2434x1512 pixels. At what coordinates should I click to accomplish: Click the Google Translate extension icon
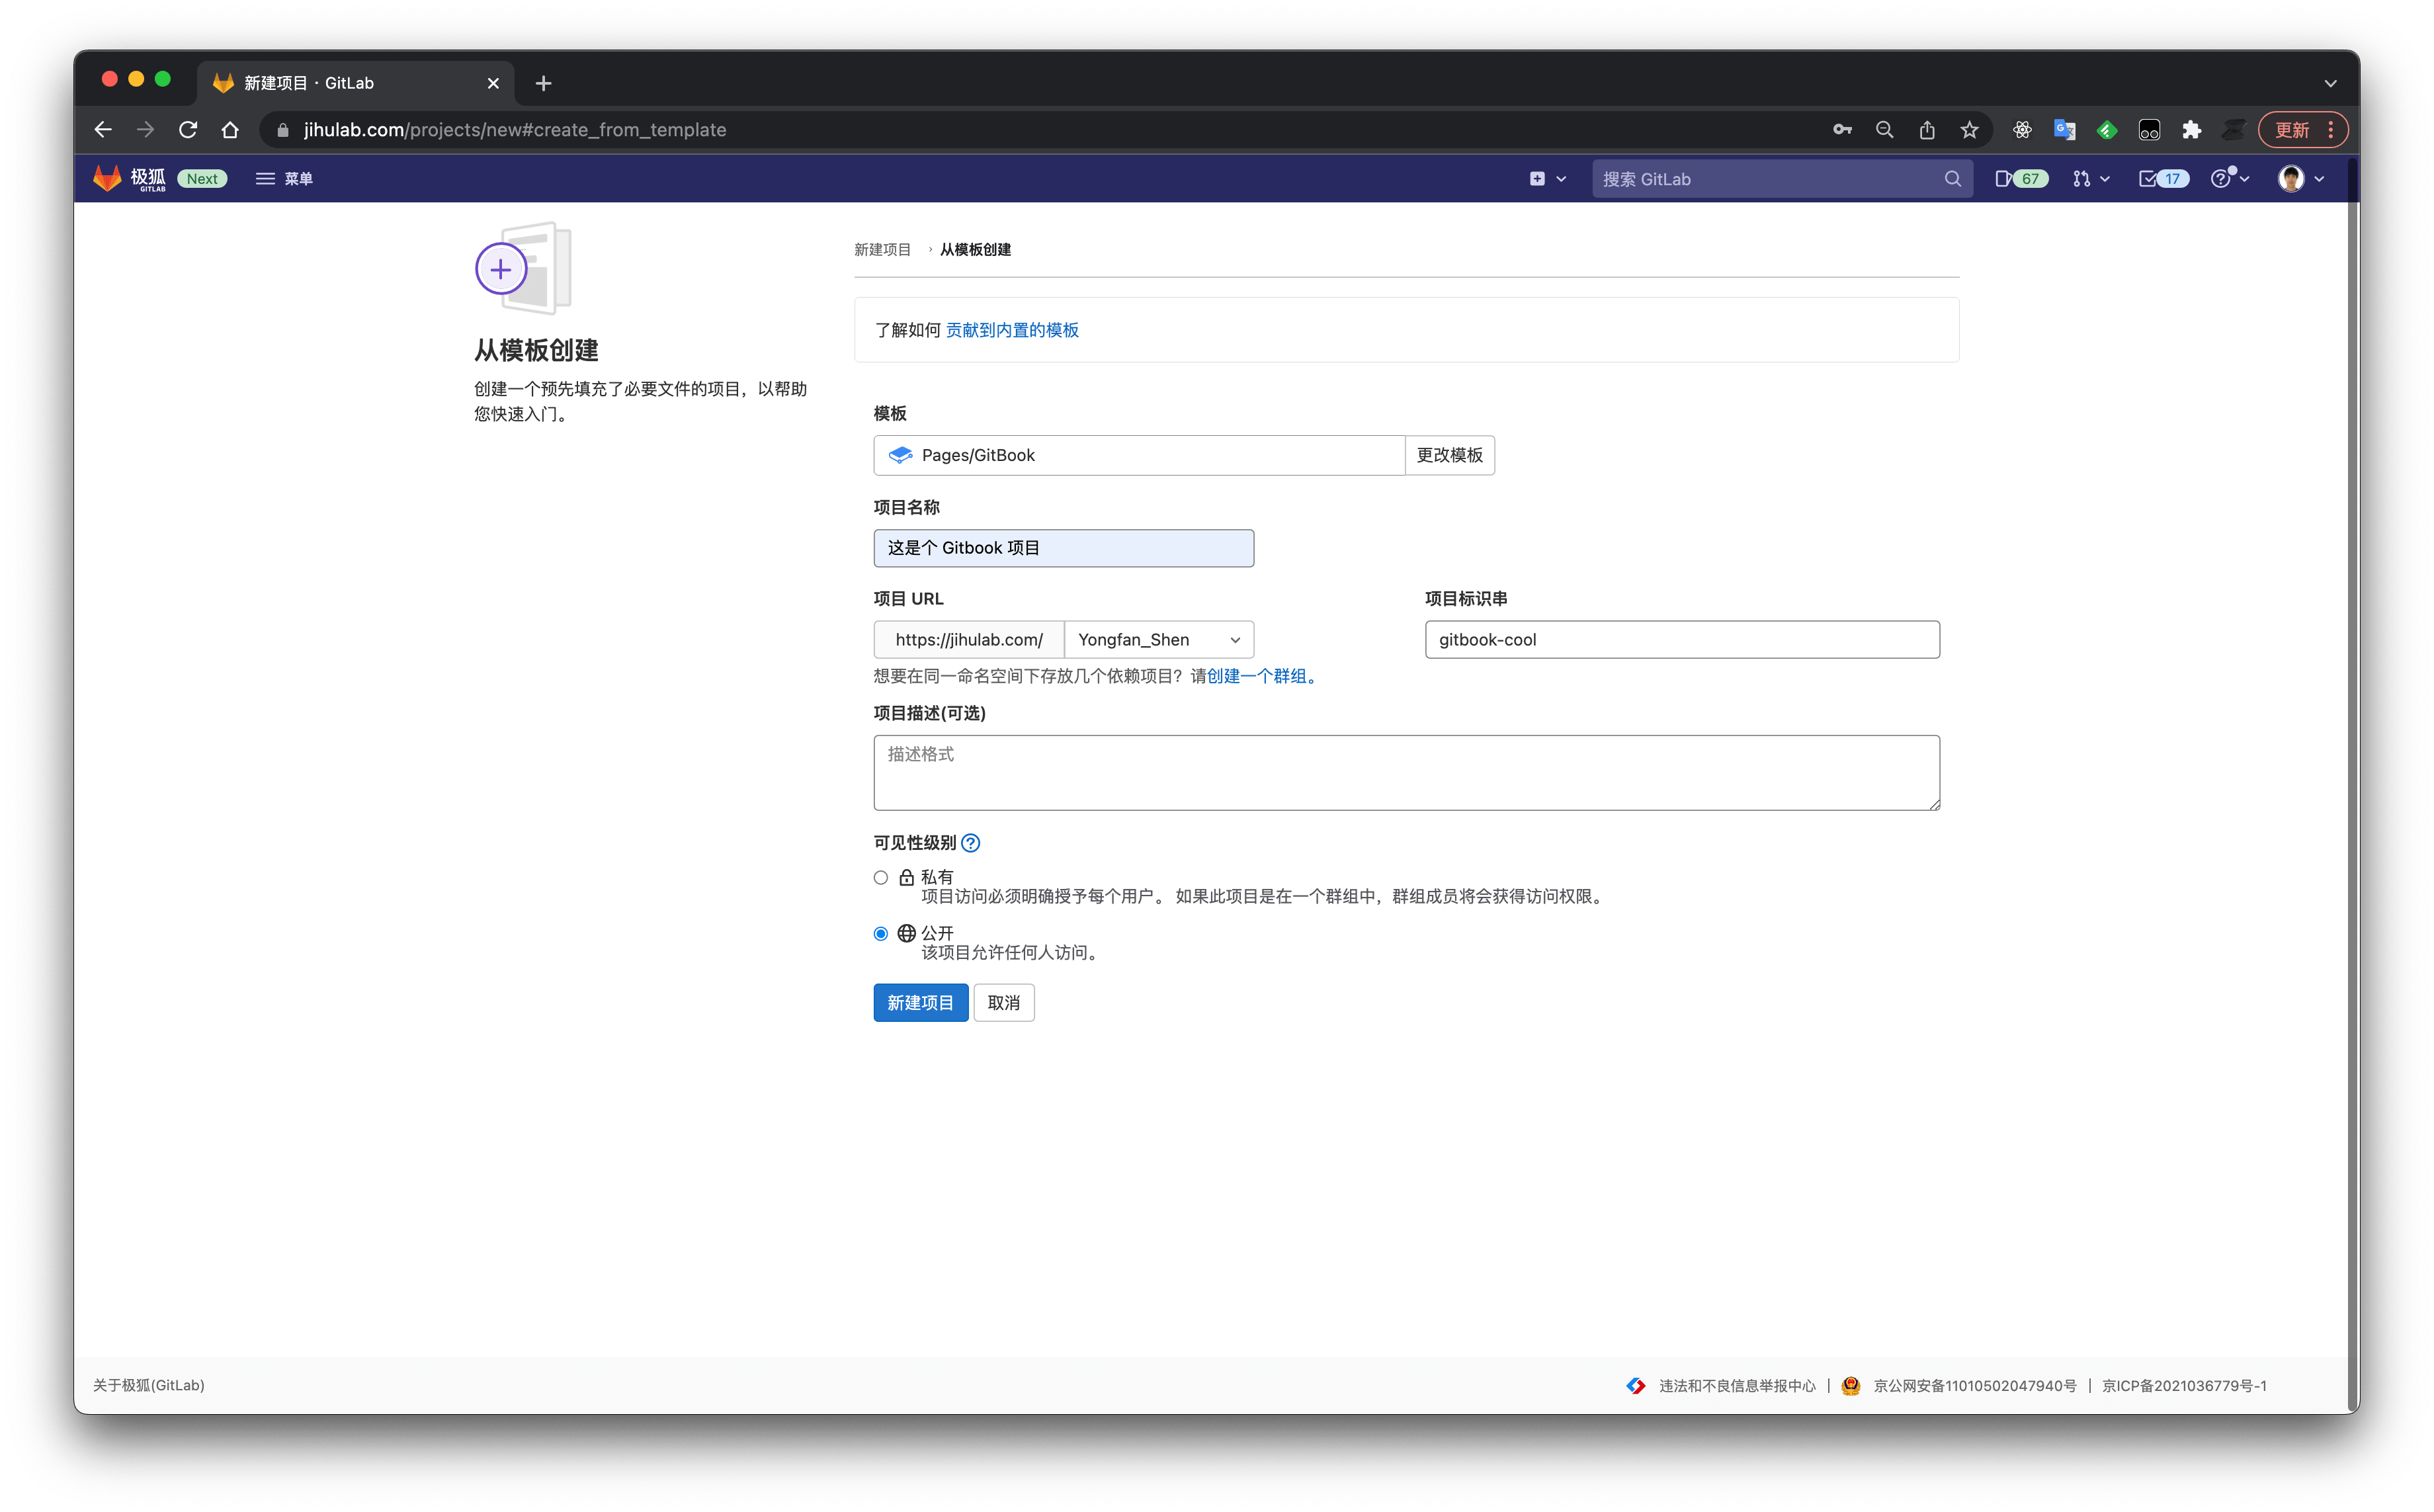point(2064,129)
